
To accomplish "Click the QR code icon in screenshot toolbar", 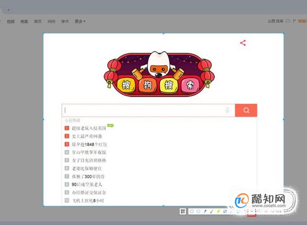I will click(183, 211).
